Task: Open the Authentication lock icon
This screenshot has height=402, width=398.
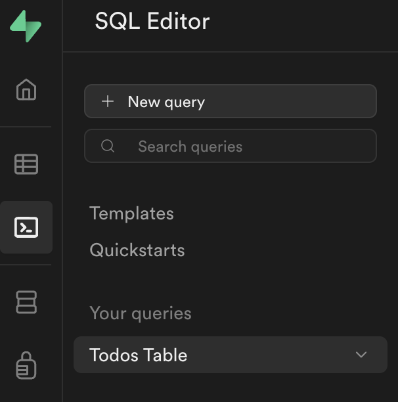Action: pyautogui.click(x=26, y=365)
